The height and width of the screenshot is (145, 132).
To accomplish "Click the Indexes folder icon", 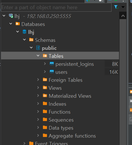I will 45,103.
